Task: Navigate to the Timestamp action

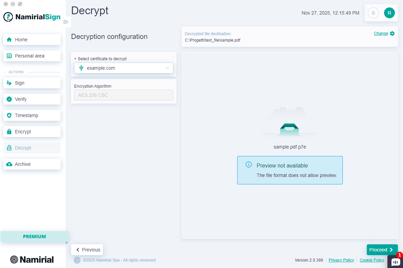Action: pos(32,115)
